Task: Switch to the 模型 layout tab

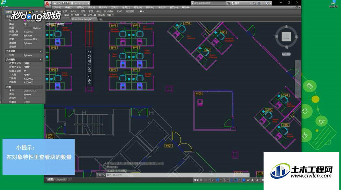Action: [x=50, y=179]
